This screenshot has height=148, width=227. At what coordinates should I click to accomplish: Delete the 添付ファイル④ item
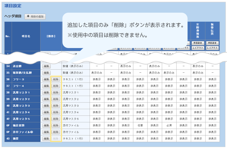(x=56, y=132)
